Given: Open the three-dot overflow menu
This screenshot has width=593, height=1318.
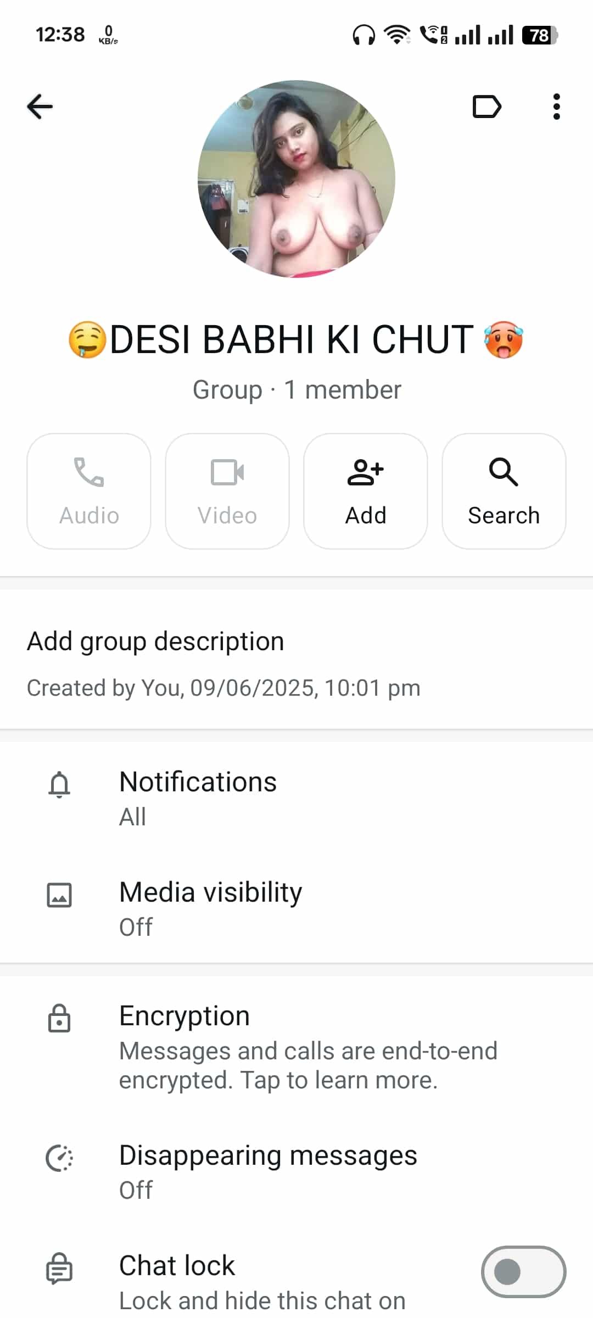Looking at the screenshot, I should click(556, 107).
